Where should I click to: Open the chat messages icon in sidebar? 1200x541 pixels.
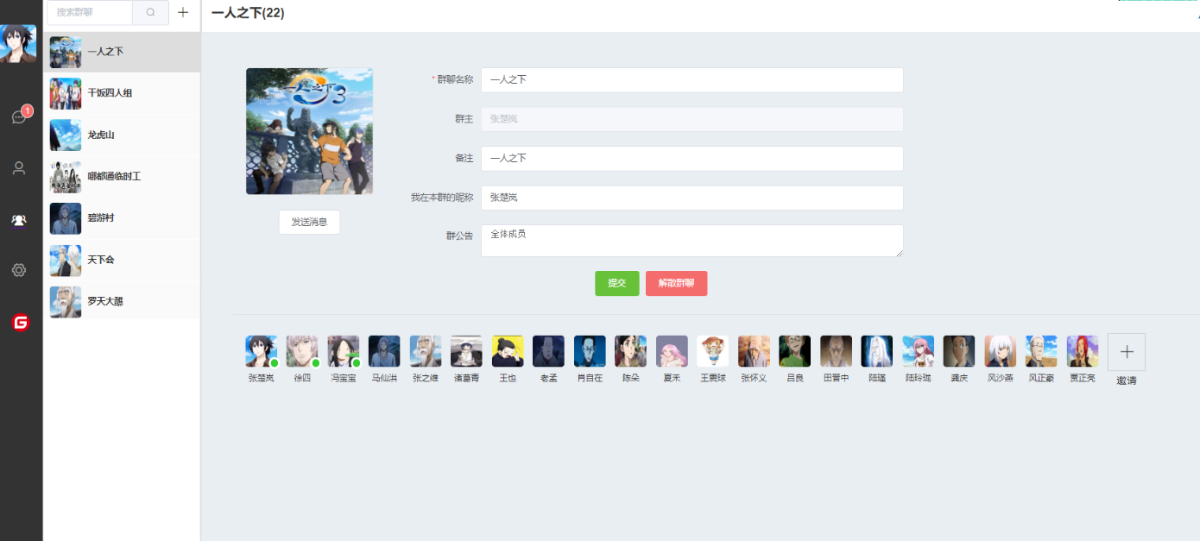[19, 117]
